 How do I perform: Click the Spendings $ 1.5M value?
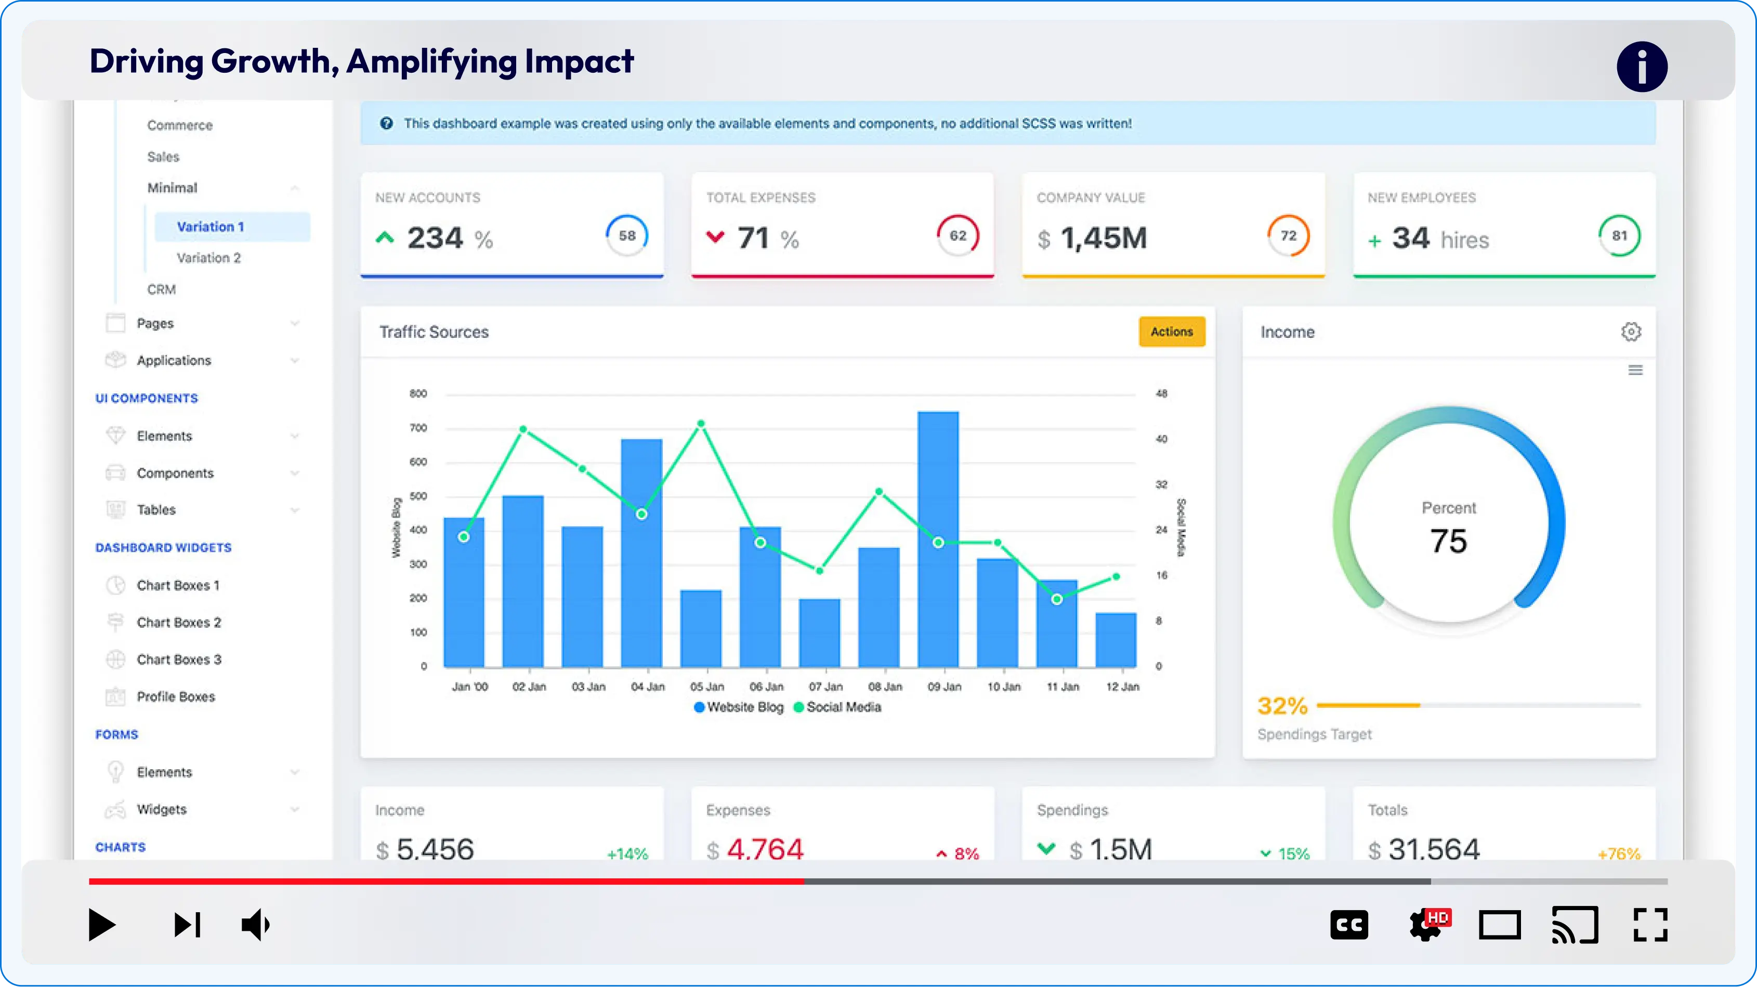pos(1111,849)
